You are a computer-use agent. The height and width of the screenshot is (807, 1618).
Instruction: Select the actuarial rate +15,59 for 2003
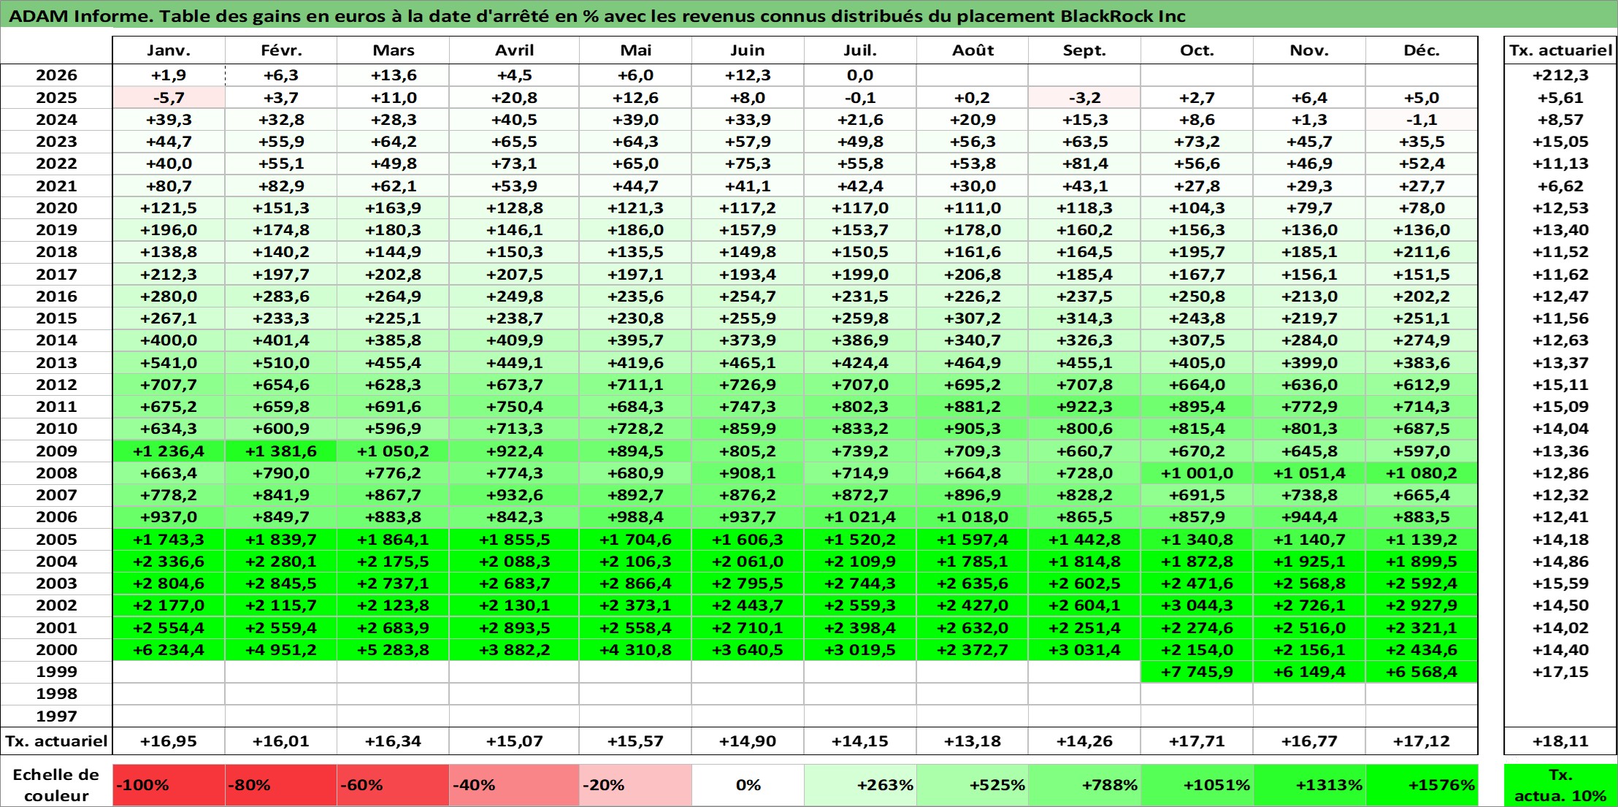pyautogui.click(x=1560, y=584)
